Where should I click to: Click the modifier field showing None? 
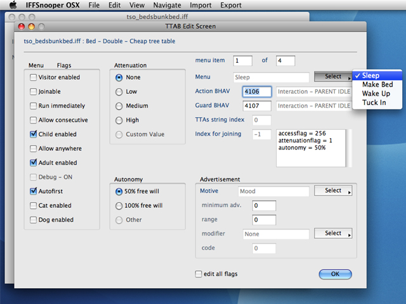tap(276, 234)
